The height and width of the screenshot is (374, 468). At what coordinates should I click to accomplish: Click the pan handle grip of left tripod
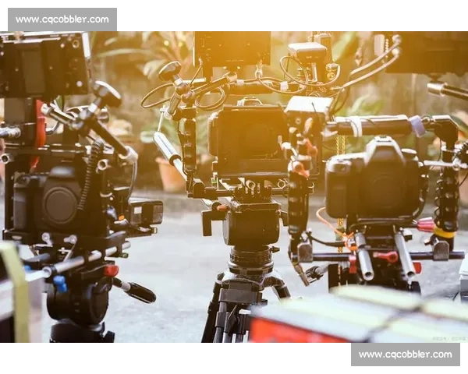click(139, 292)
